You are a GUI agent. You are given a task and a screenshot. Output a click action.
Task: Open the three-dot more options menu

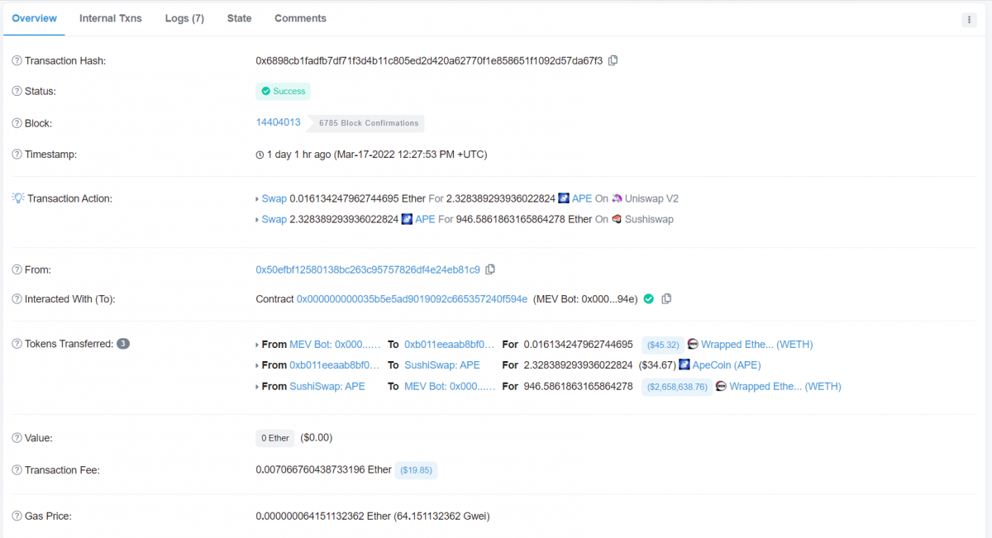969,20
